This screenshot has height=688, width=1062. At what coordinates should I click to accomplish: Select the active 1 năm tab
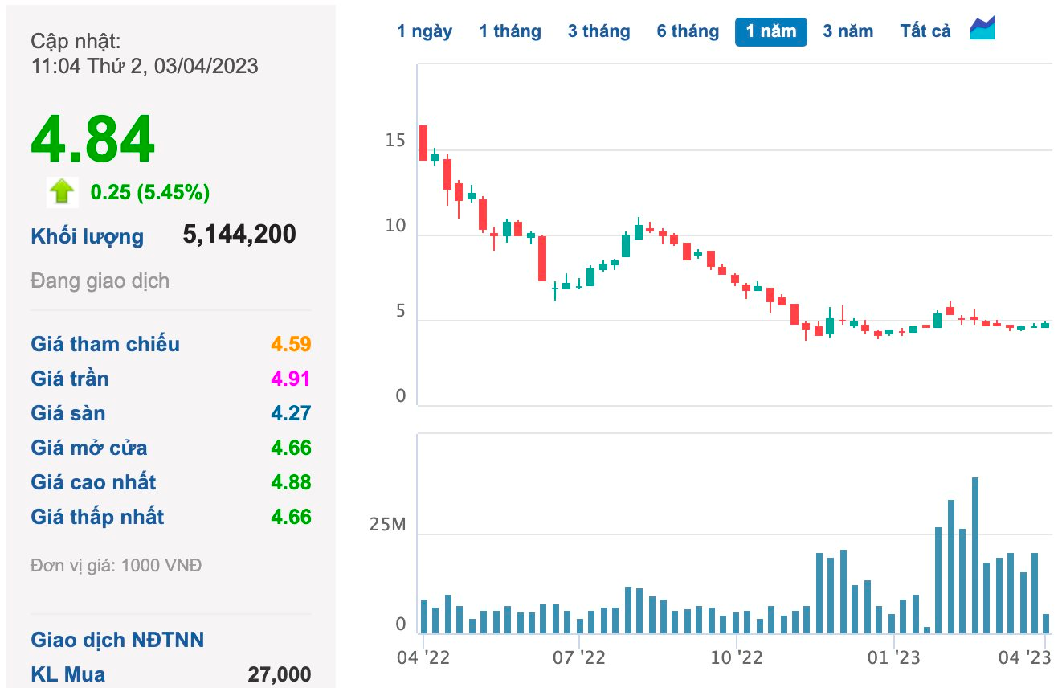770,31
